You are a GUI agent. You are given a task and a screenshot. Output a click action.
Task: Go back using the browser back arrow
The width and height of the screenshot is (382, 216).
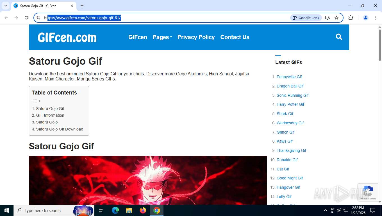tap(6, 18)
